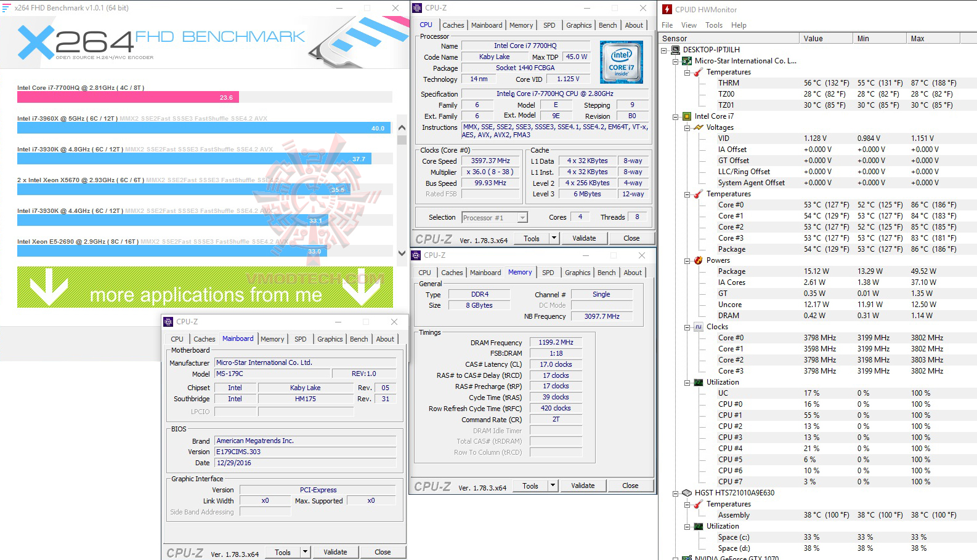Collapse the Powers group in HWMonitor
977x560 pixels.
687,260
